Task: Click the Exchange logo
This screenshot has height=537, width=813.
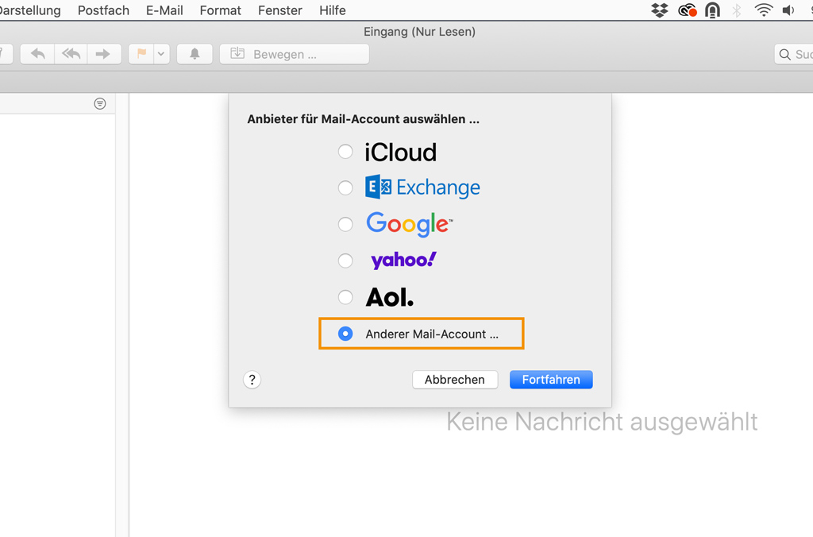Action: [422, 187]
